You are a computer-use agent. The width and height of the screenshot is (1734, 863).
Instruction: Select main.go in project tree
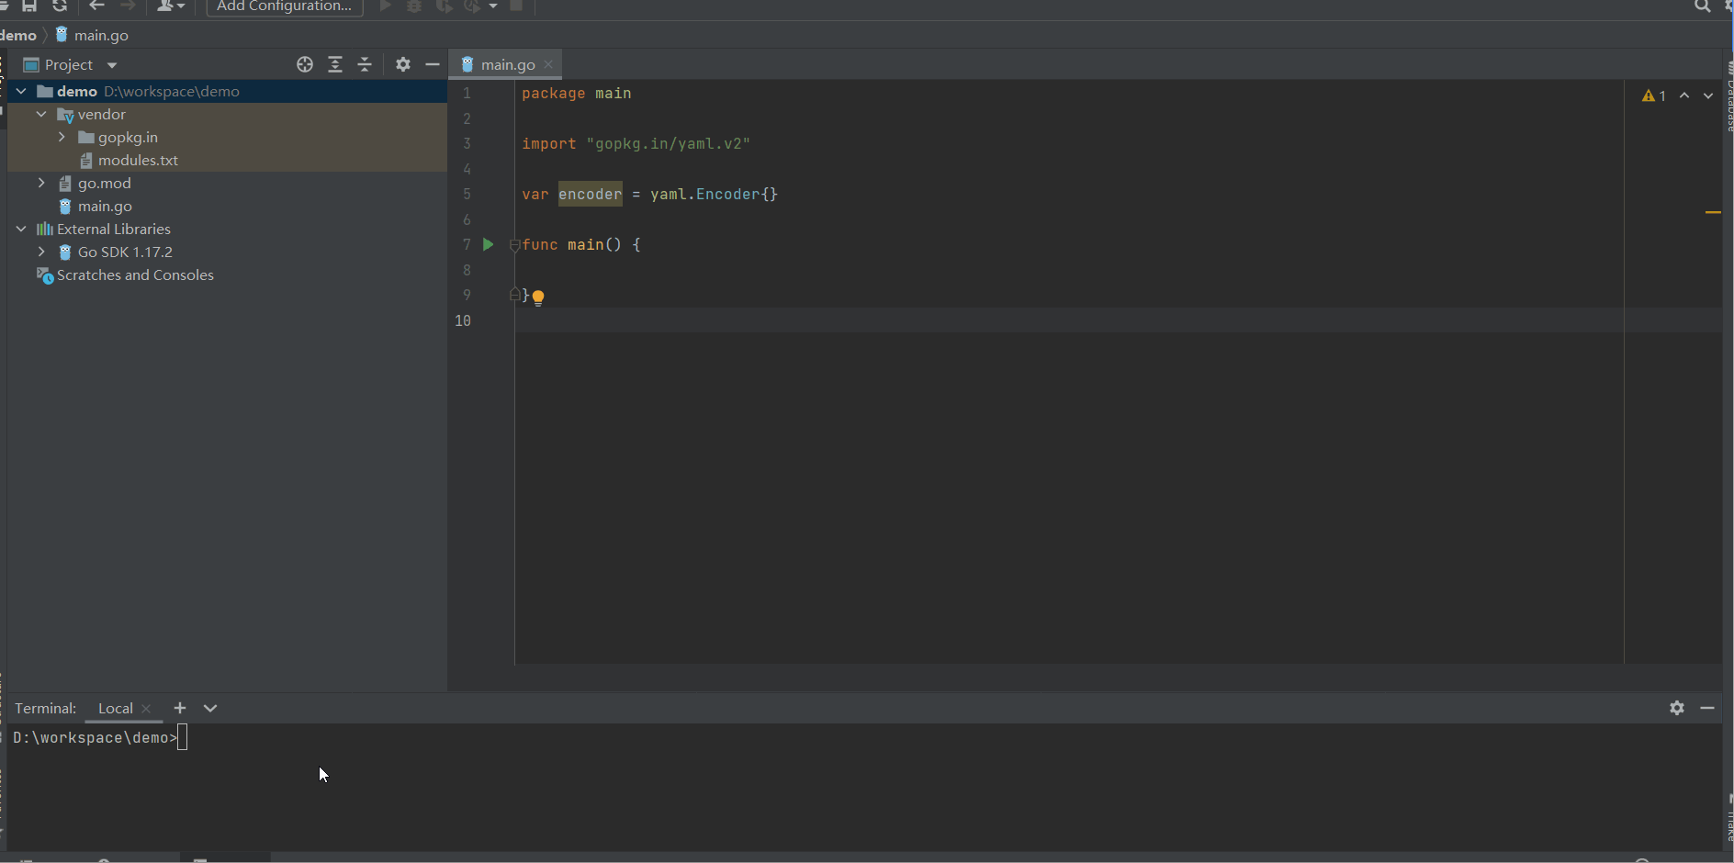pos(105,206)
